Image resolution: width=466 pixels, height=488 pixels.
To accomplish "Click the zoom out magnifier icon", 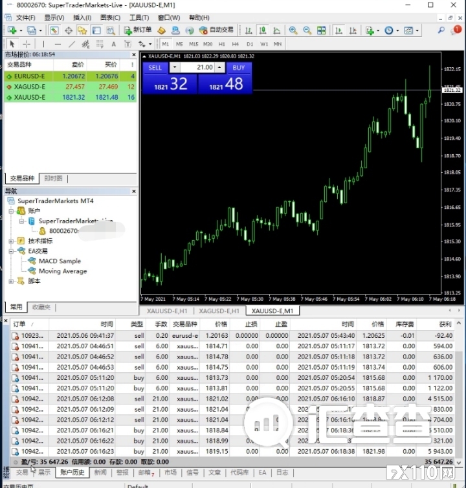I will 307,30.
